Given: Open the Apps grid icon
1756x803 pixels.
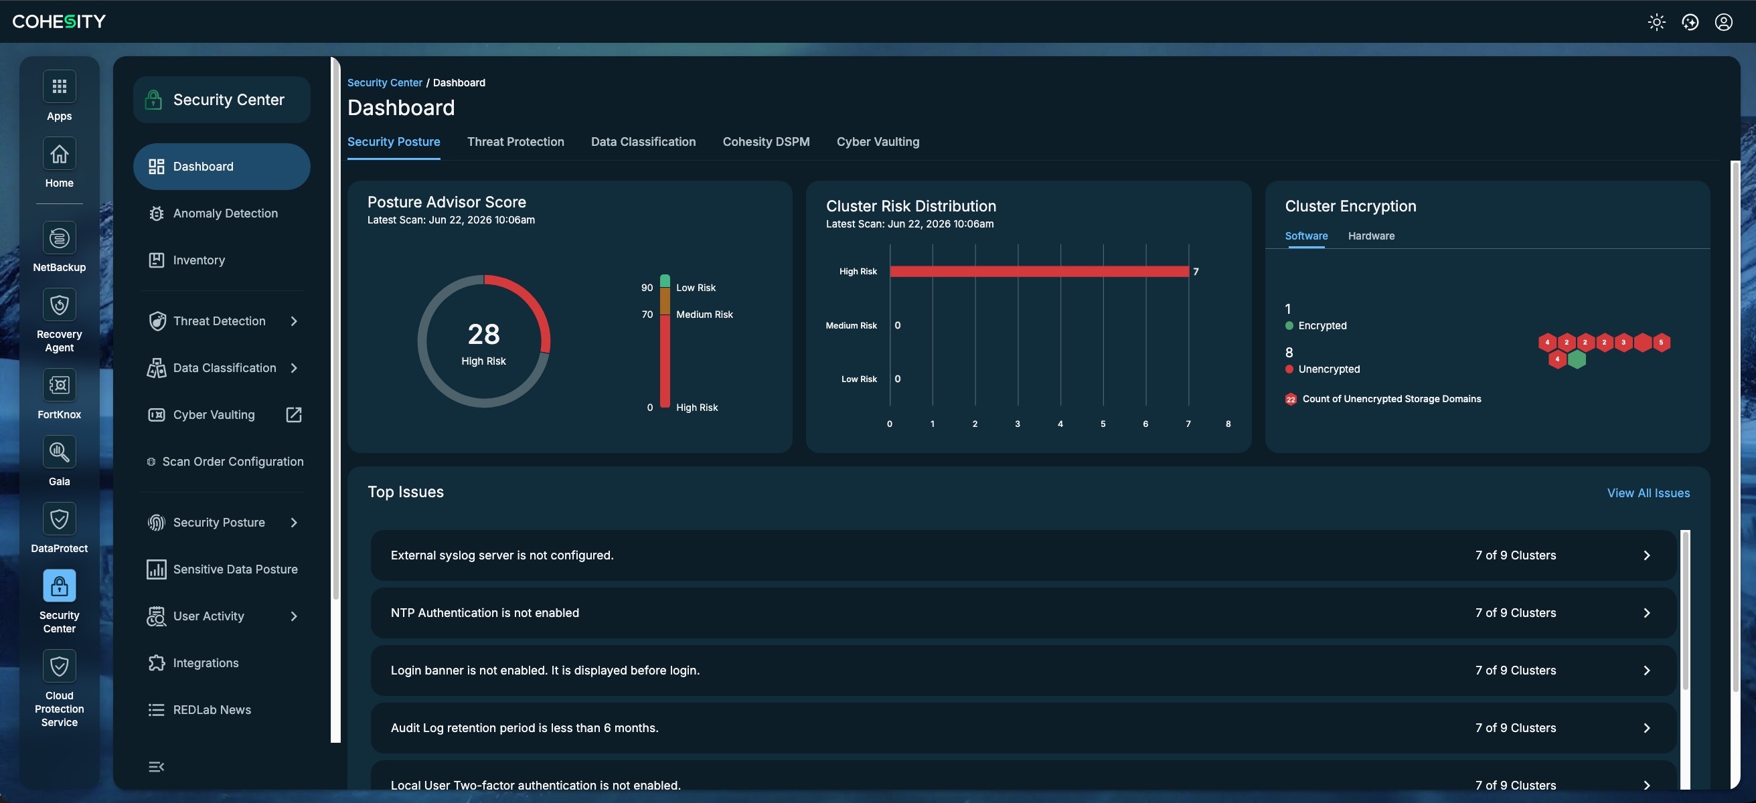Looking at the screenshot, I should pos(60,86).
